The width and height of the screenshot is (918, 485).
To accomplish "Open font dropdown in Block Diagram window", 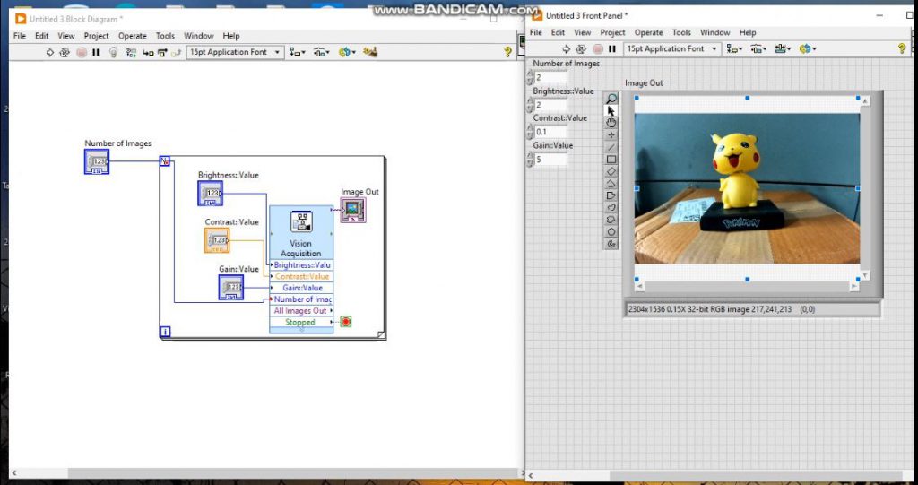I will pos(236,52).
